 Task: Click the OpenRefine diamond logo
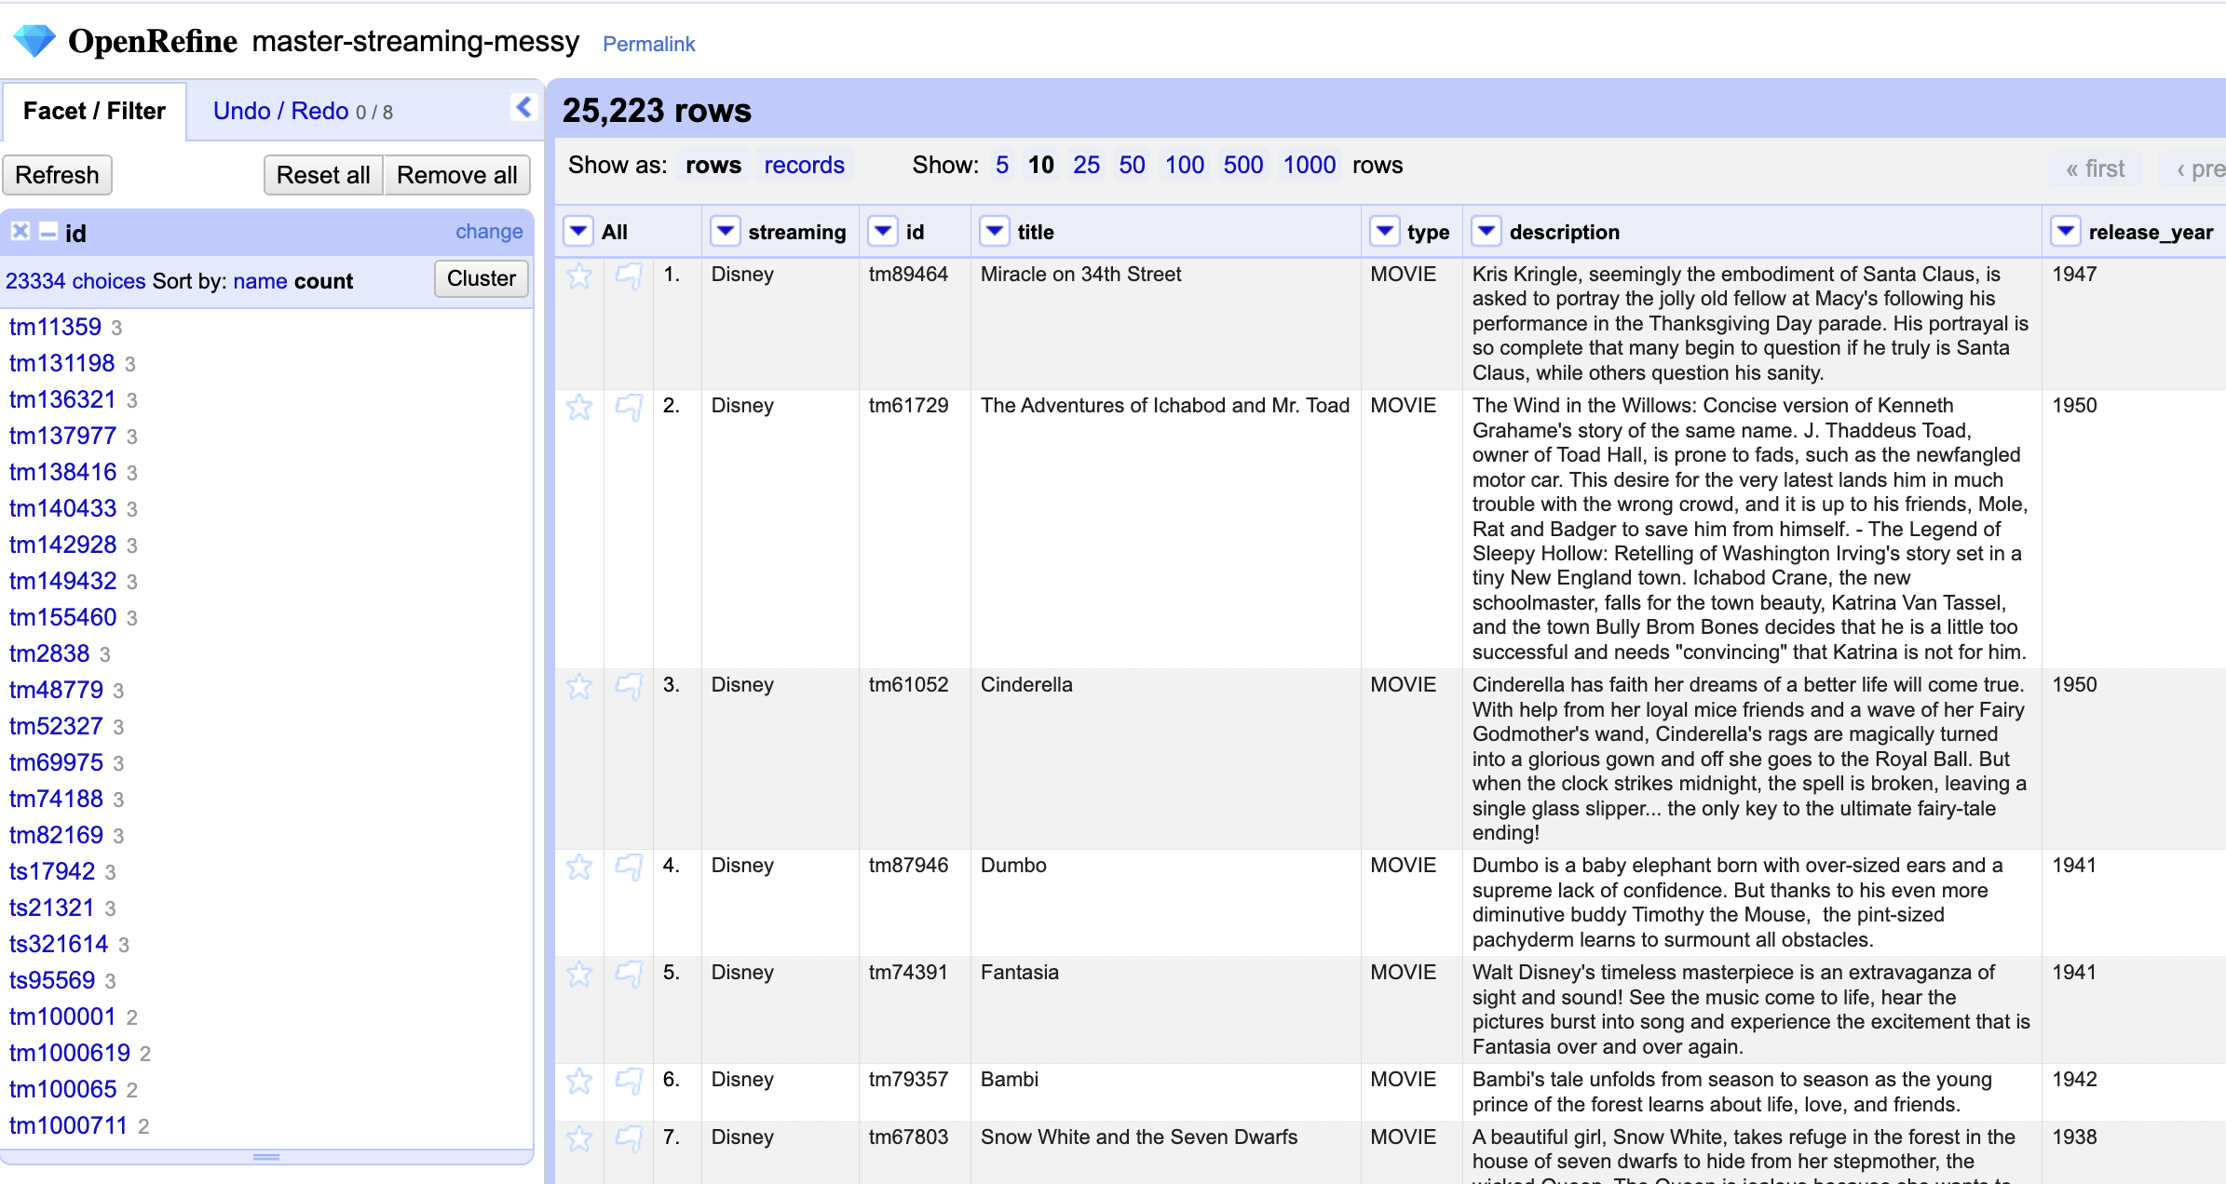pos(34,41)
